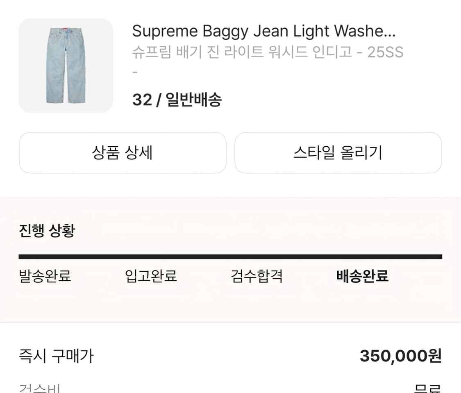Click the Korean product name 슈프림 배기 진
Screen dimensions: 461x393
(176, 52)
